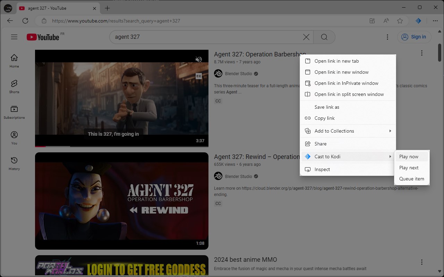Open Shorts in the sidebar
444x277 pixels.
tap(14, 86)
